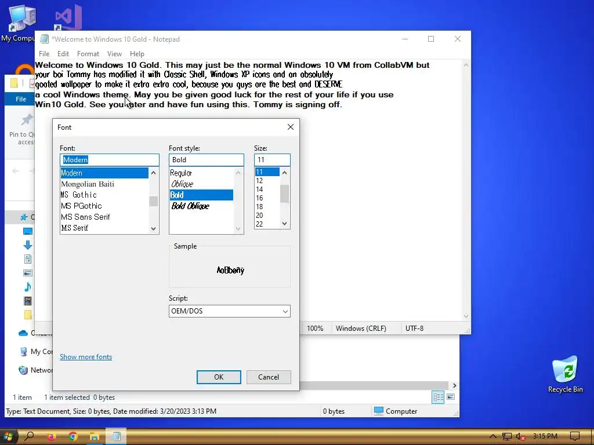Click the muted volume tray icon

click(x=520, y=437)
